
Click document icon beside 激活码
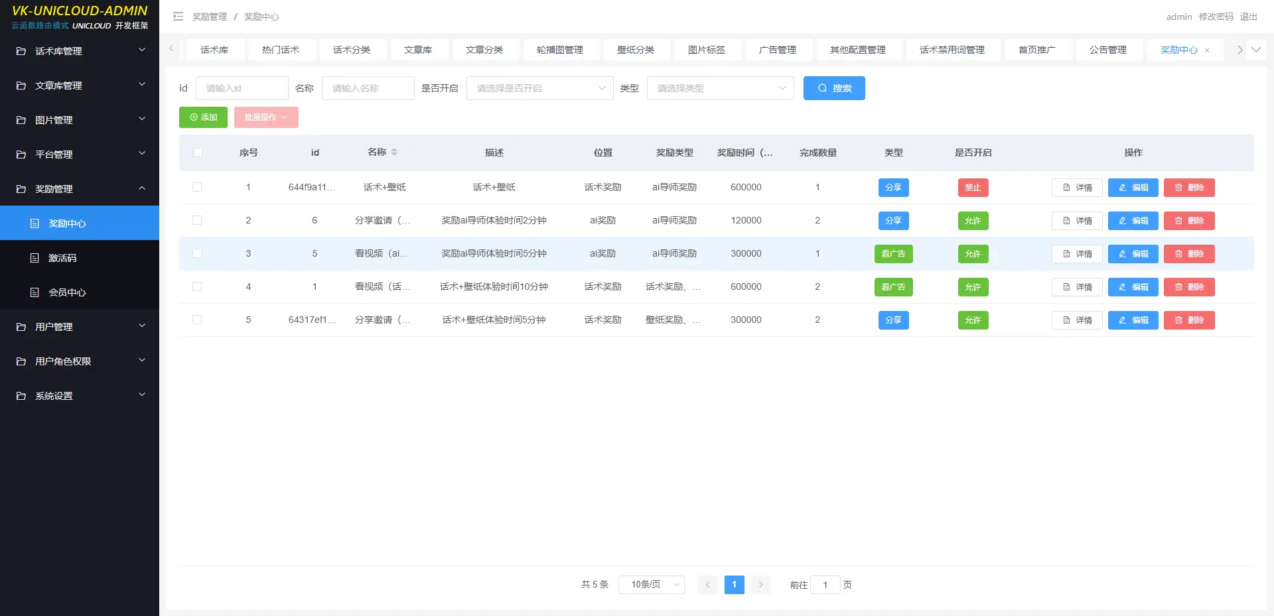point(35,258)
